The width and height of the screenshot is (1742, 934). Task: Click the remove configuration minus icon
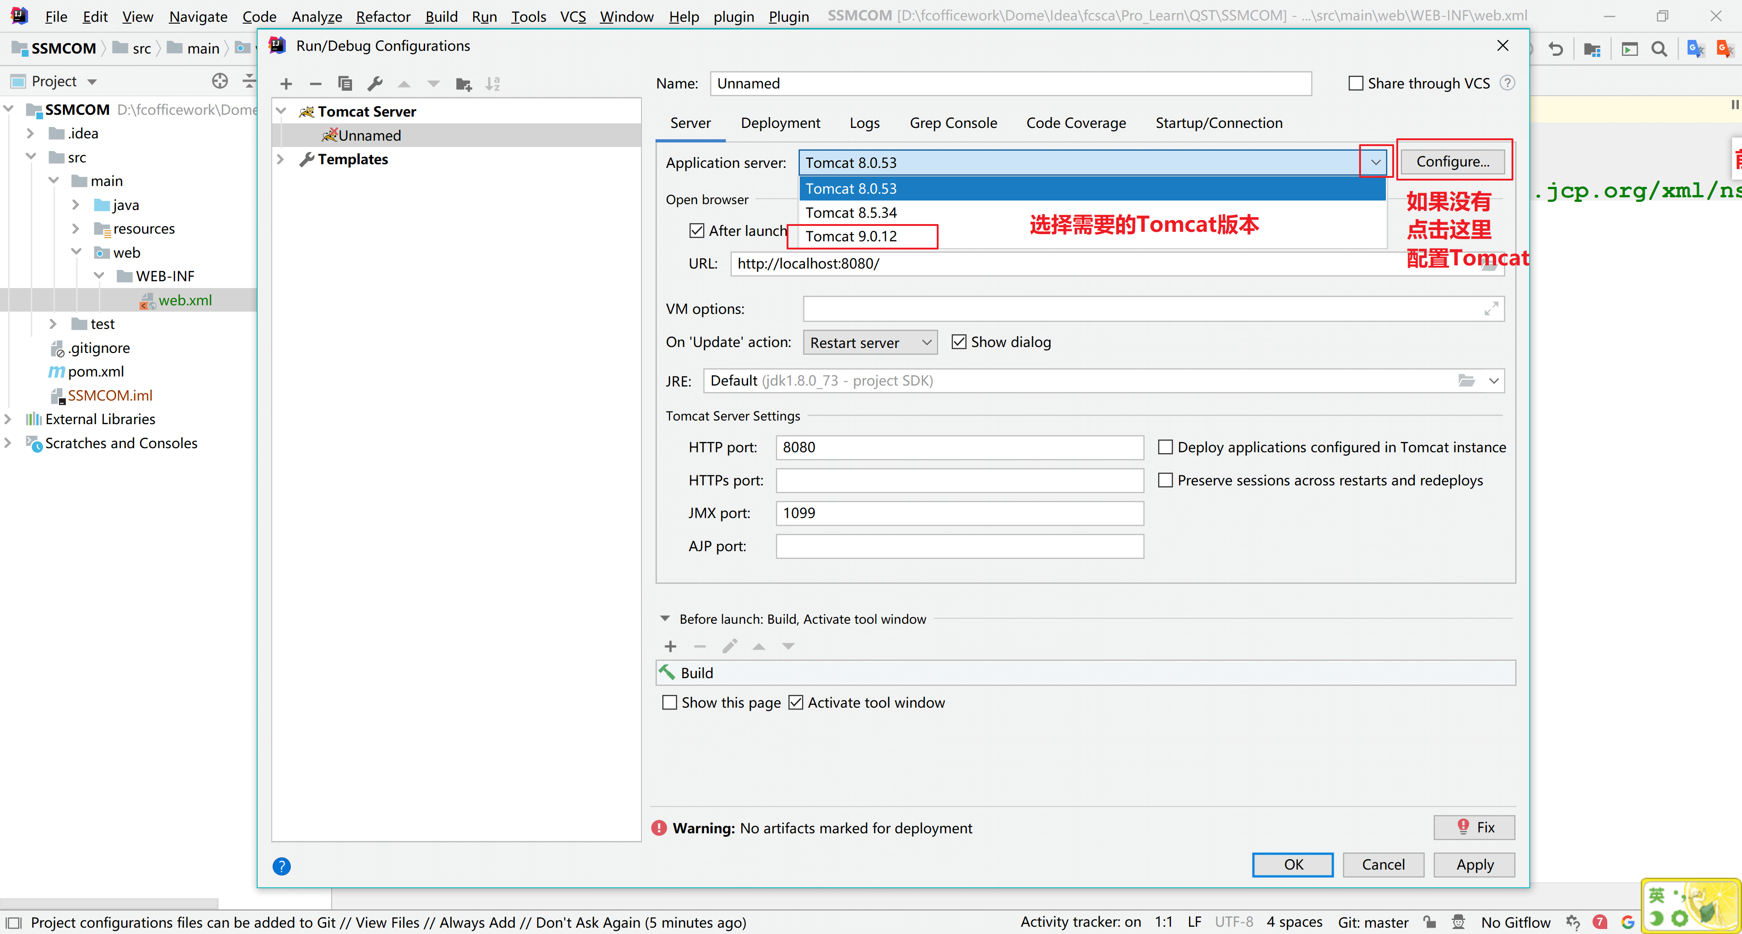tap(315, 84)
